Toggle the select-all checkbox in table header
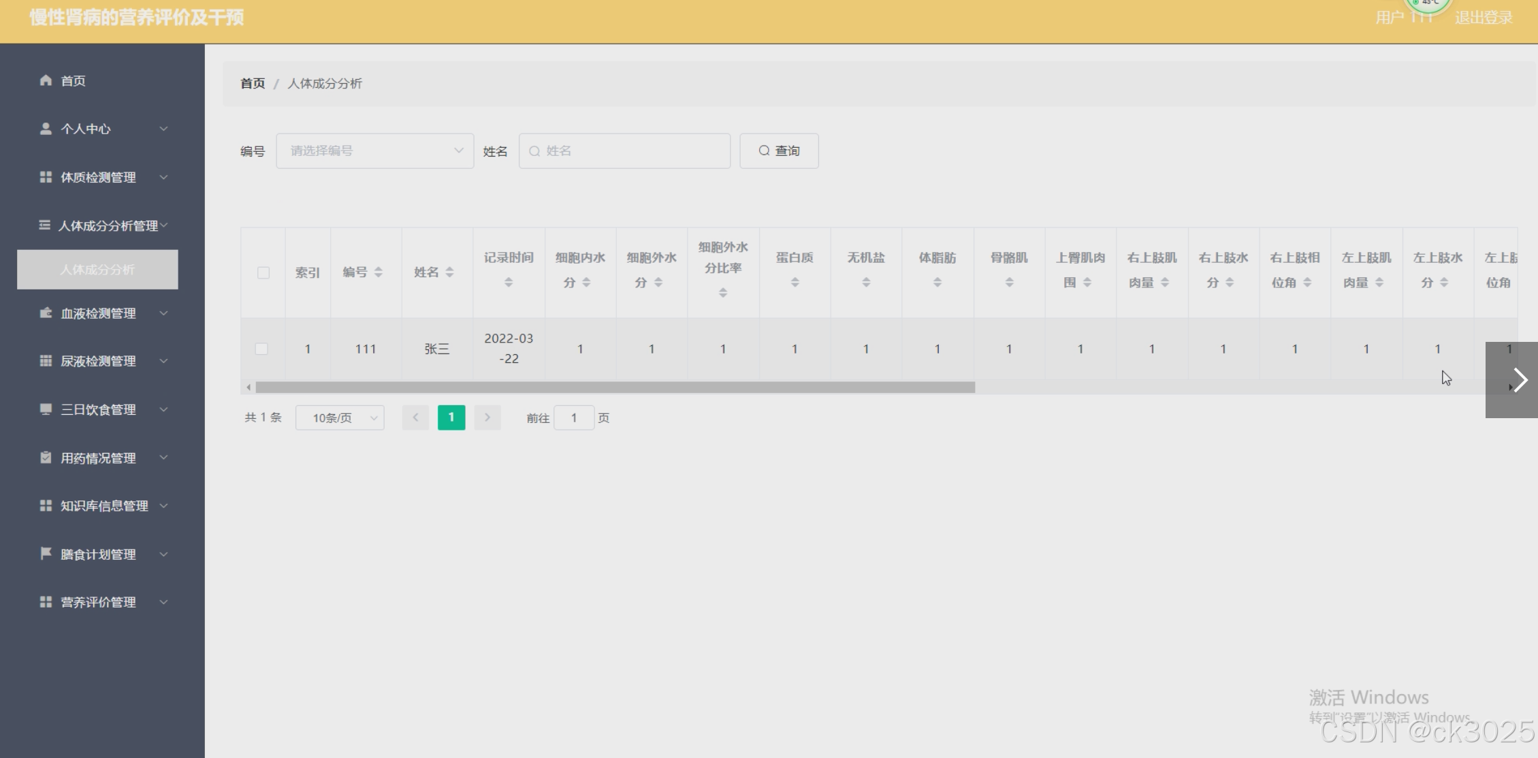 pos(263,272)
